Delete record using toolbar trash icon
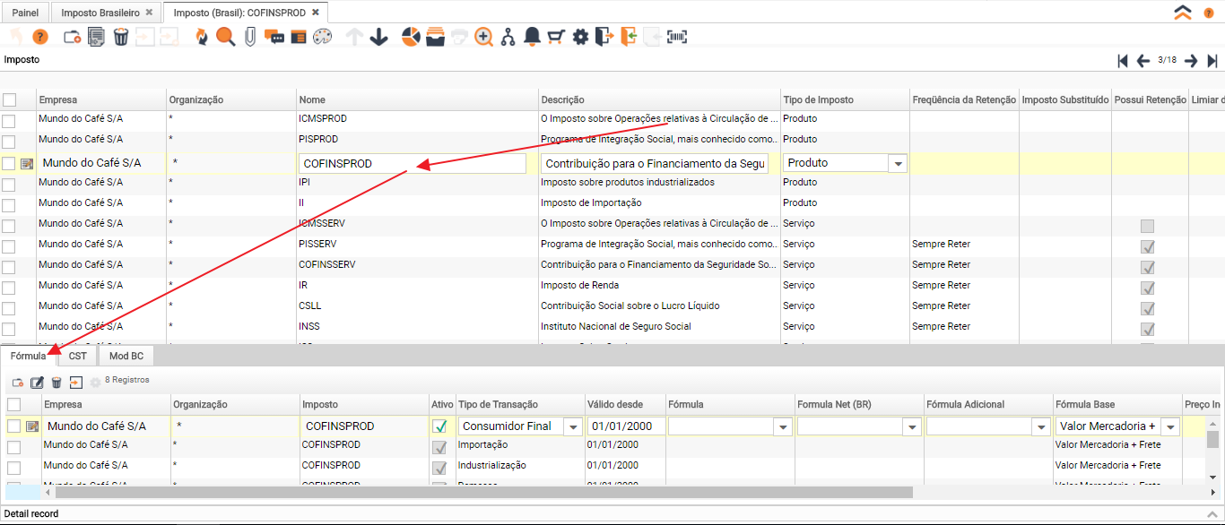This screenshot has width=1225, height=525. point(121,37)
